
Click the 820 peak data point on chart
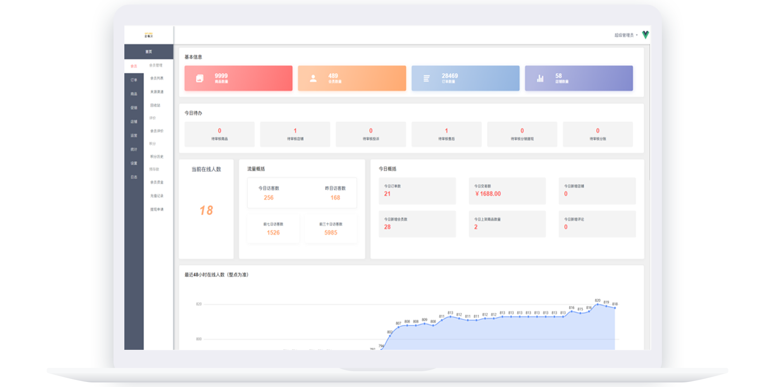[x=598, y=304]
